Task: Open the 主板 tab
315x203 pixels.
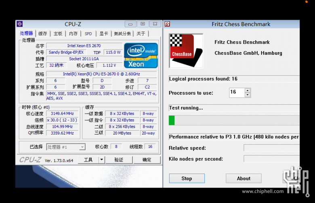Action: [x=58, y=33]
